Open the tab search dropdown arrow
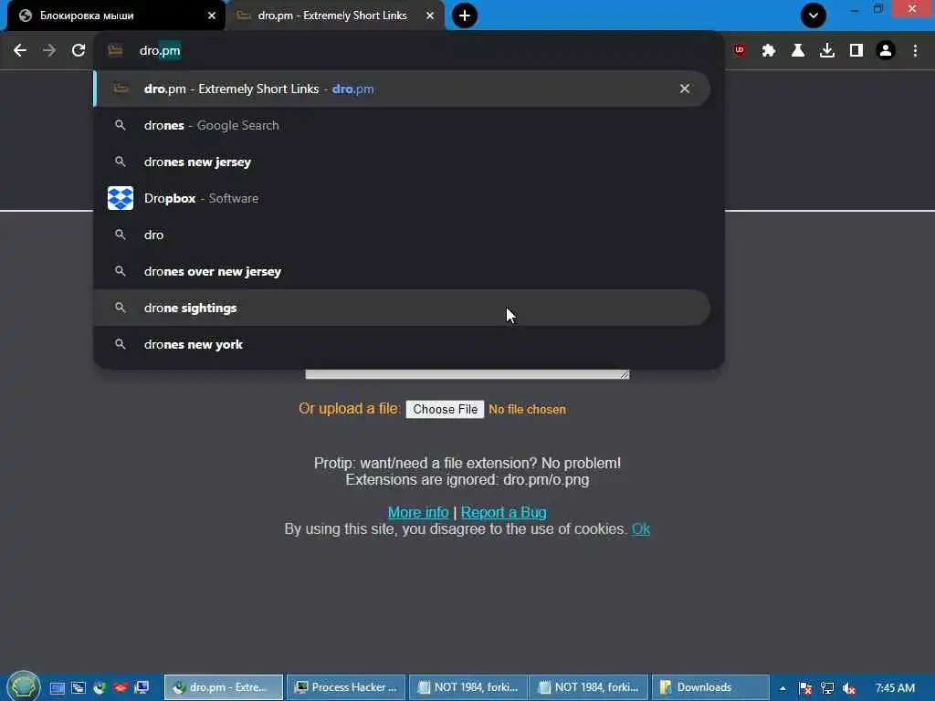 [x=814, y=16]
